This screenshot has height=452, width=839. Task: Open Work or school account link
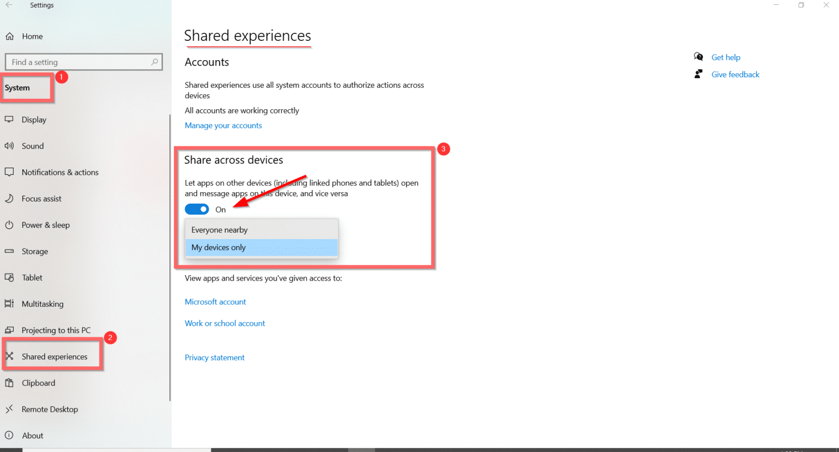[224, 323]
